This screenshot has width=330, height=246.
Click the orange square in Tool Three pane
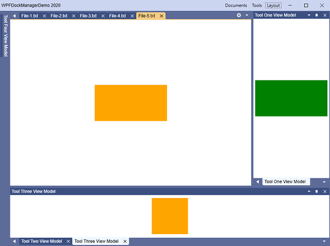(x=170, y=216)
